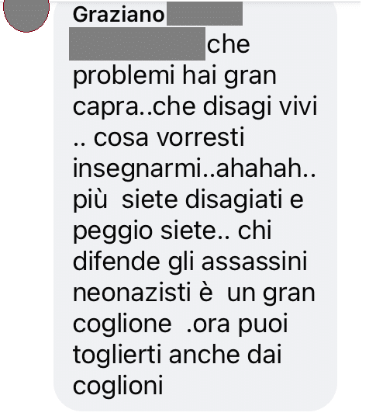
Task: Select the text 'capra..che disagi vivi'
Action: pos(195,107)
